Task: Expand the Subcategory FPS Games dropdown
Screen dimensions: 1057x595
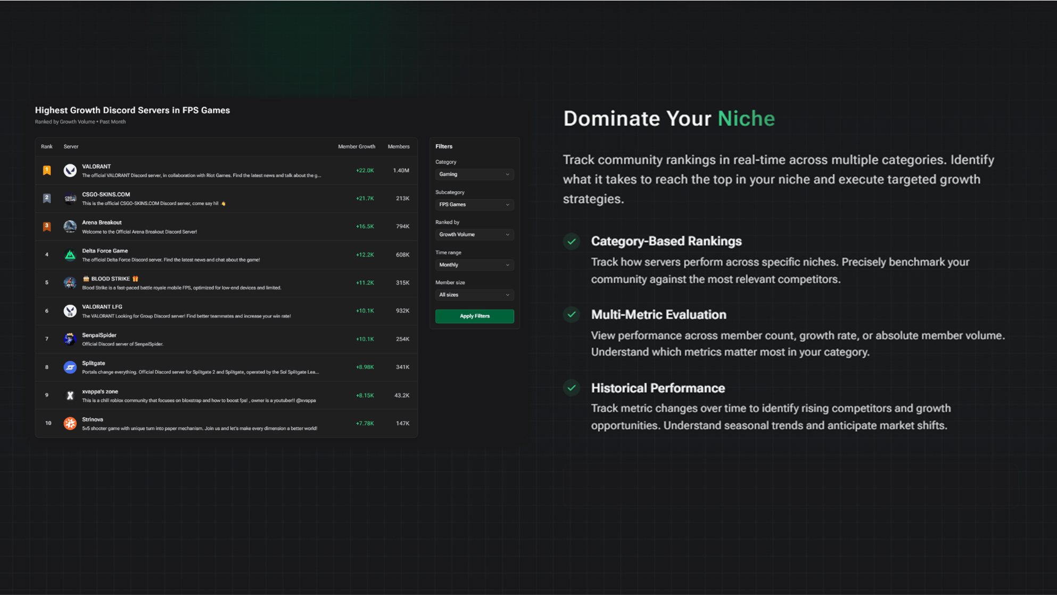Action: pyautogui.click(x=474, y=204)
